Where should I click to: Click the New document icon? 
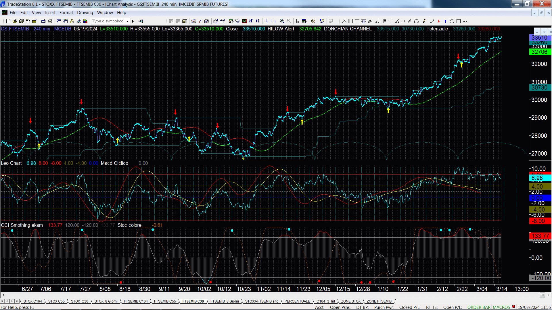8,21
